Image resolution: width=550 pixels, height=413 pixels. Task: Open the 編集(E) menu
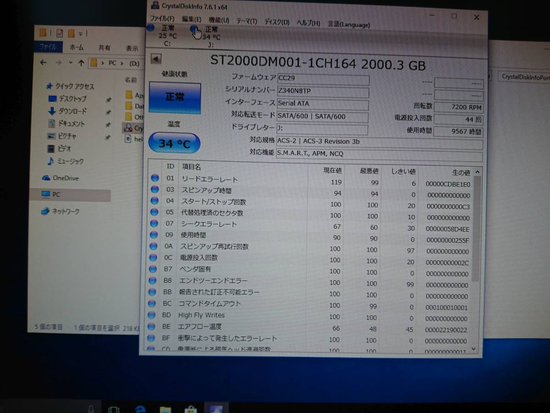coord(192,19)
